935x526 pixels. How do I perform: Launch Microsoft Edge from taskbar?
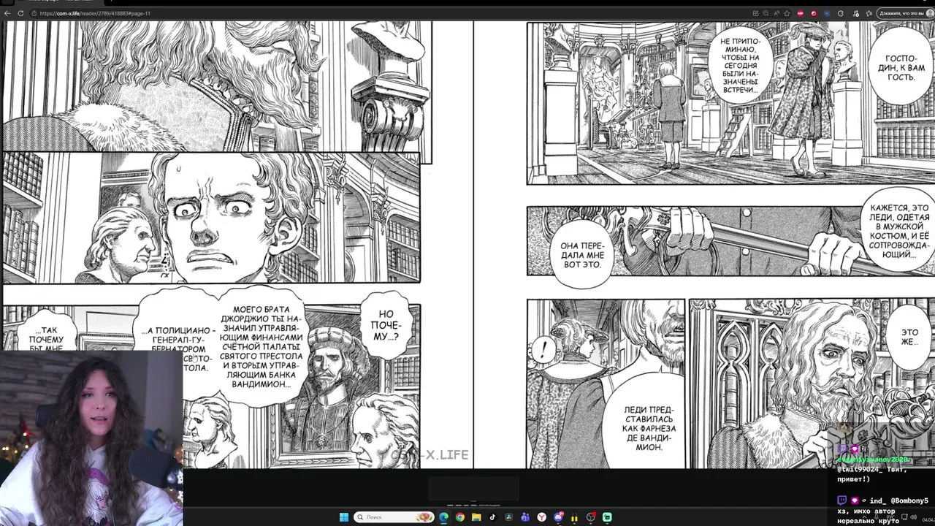[x=443, y=517]
